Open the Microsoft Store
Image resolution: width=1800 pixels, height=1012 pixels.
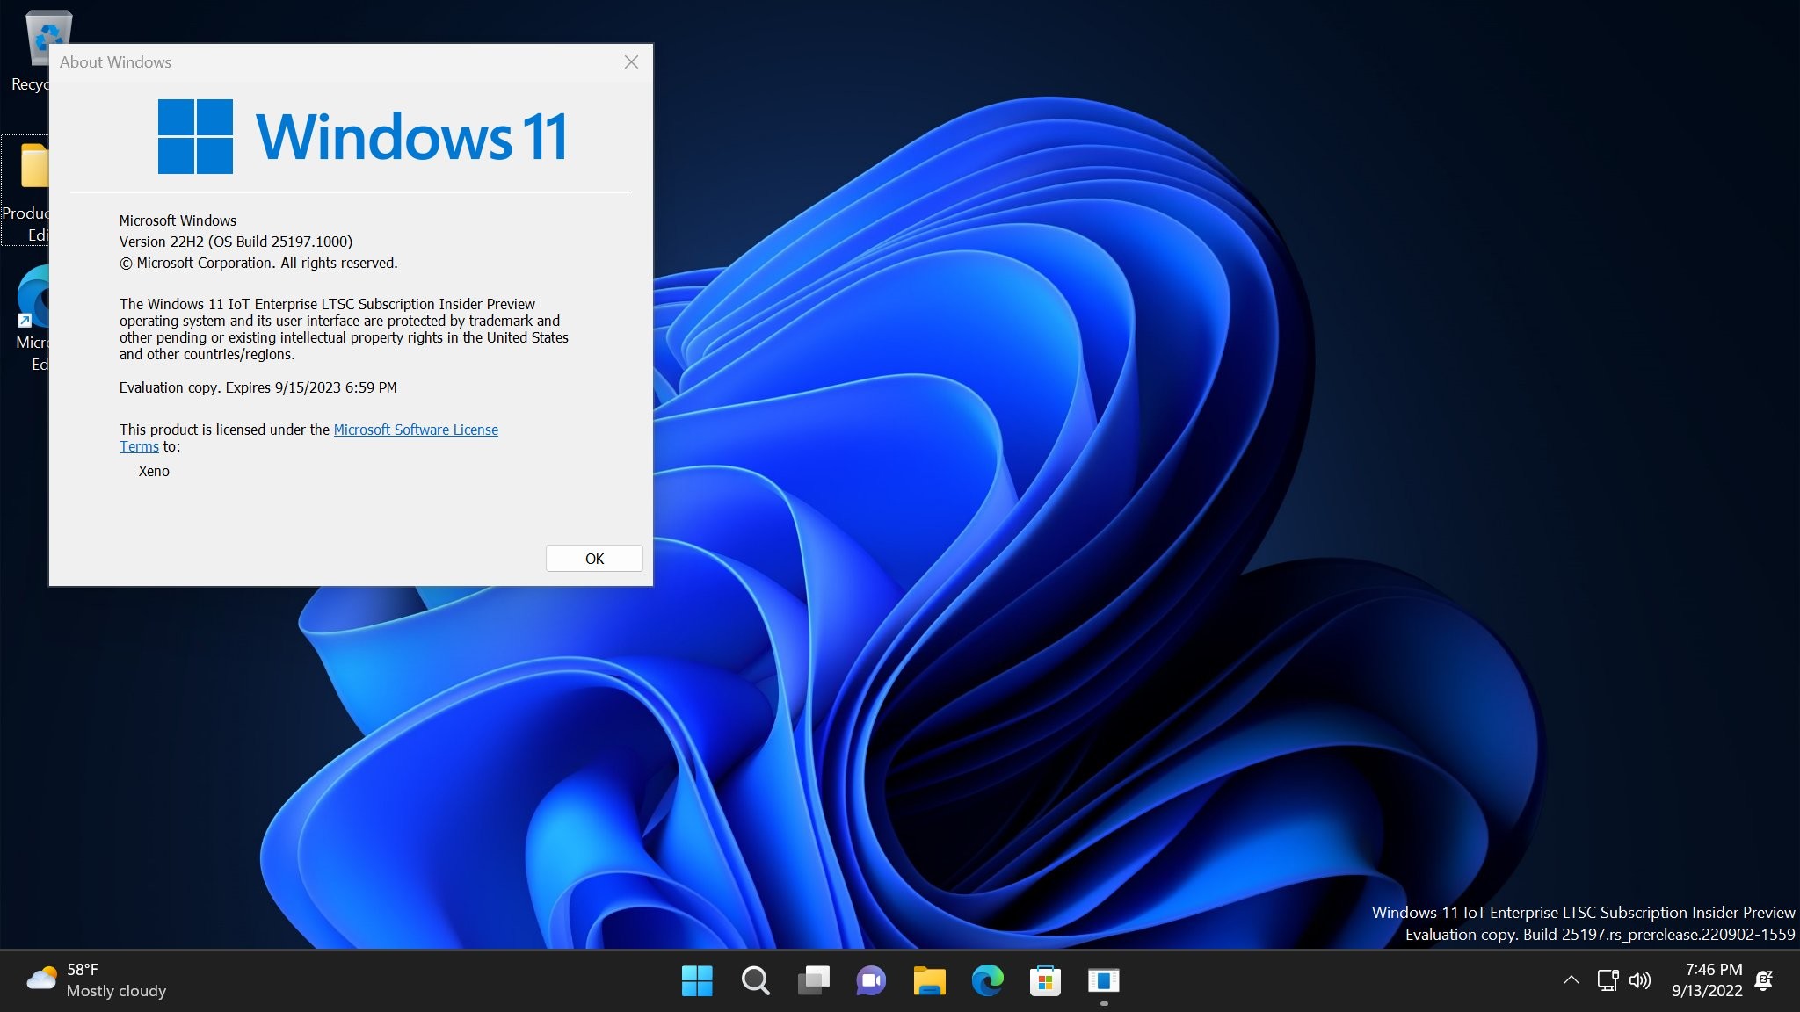point(1046,980)
